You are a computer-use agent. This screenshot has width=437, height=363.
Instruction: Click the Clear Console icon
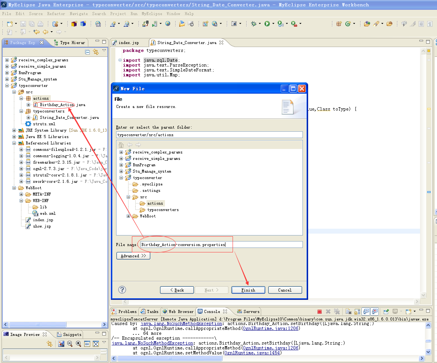[348, 312]
